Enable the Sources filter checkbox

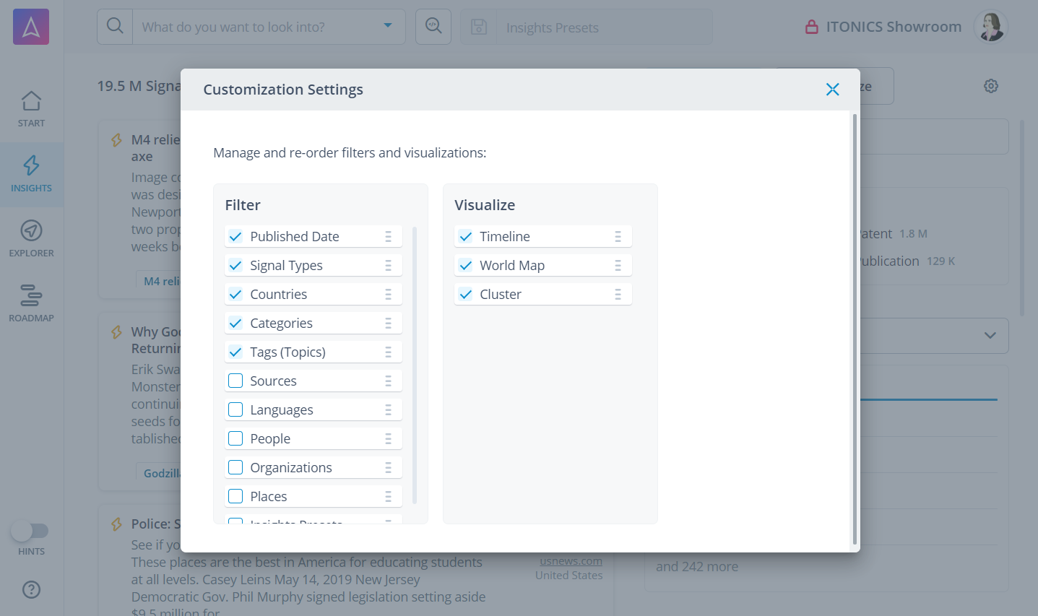pos(235,381)
